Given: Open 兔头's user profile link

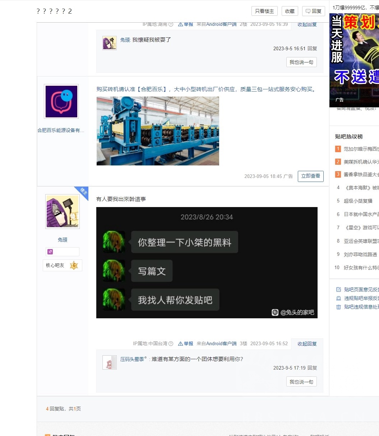Looking at the screenshot, I should (x=62, y=240).
